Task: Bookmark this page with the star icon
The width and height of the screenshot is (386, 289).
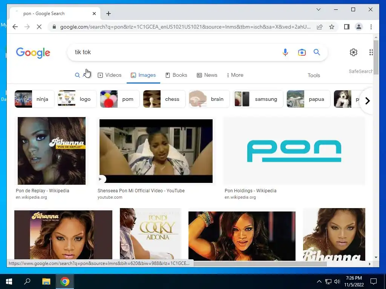Action: [332, 27]
